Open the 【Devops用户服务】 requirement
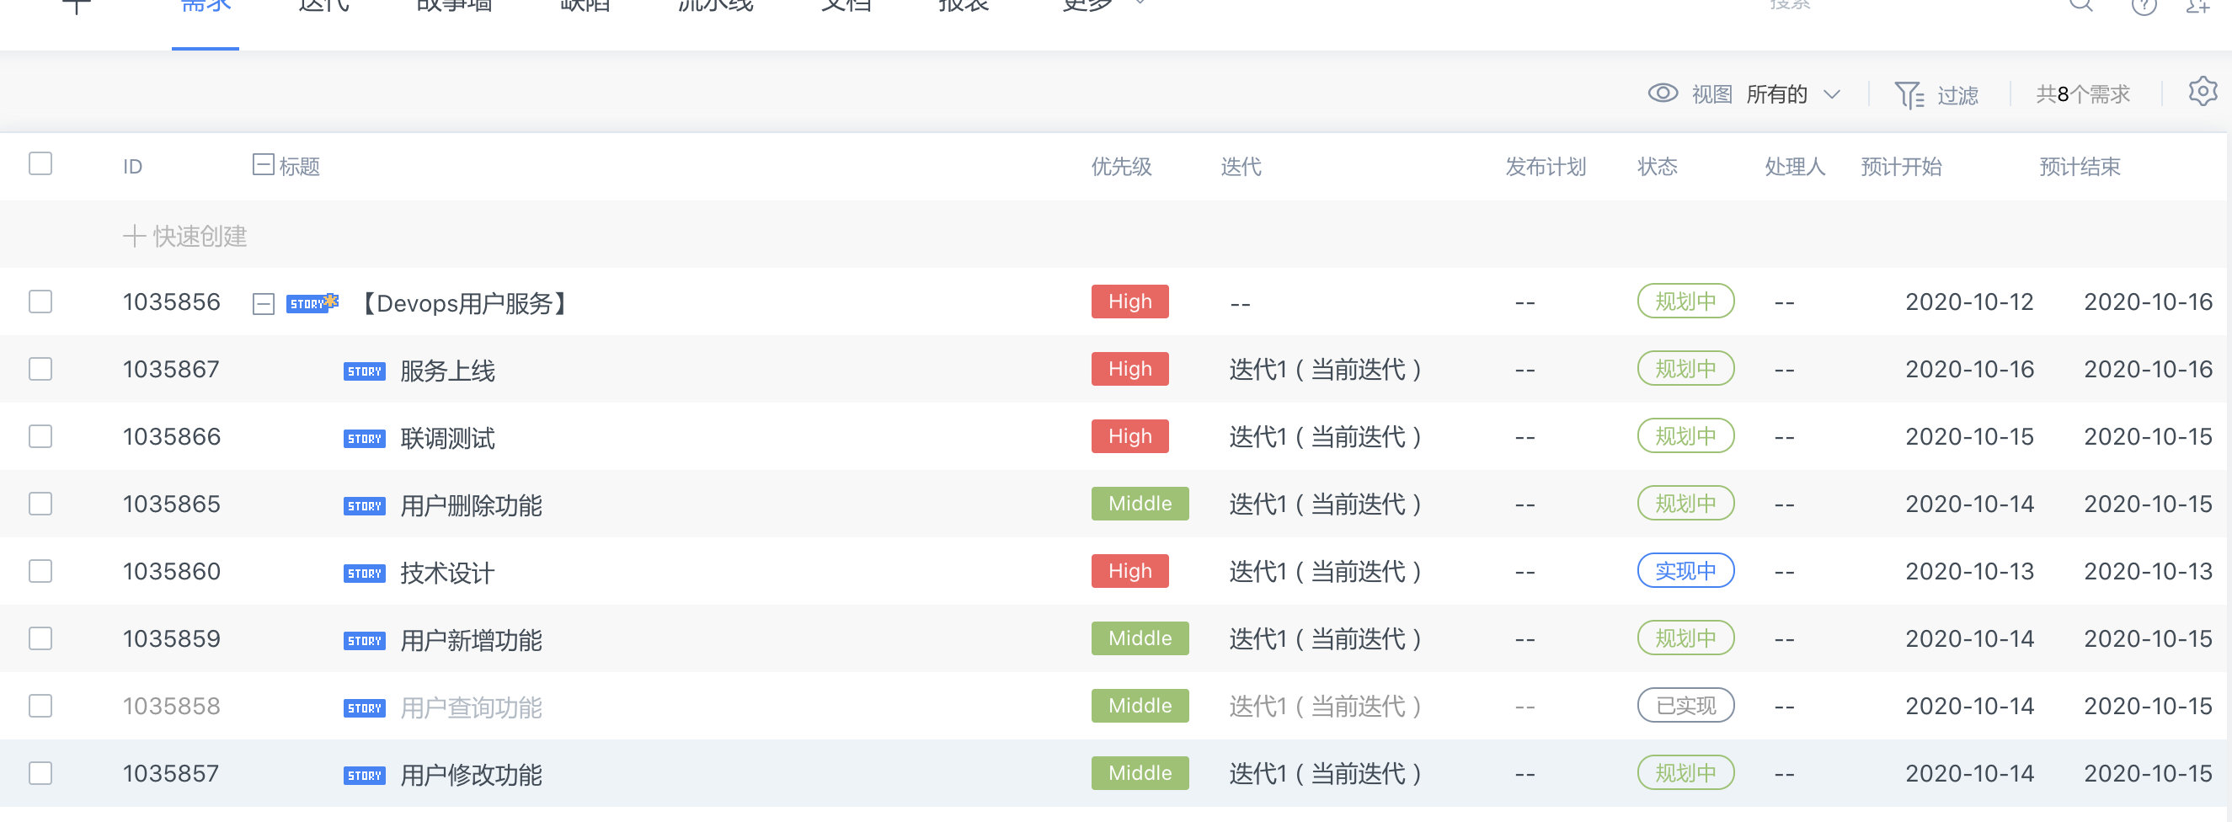Screen dimensions: 2232x822 463,303
